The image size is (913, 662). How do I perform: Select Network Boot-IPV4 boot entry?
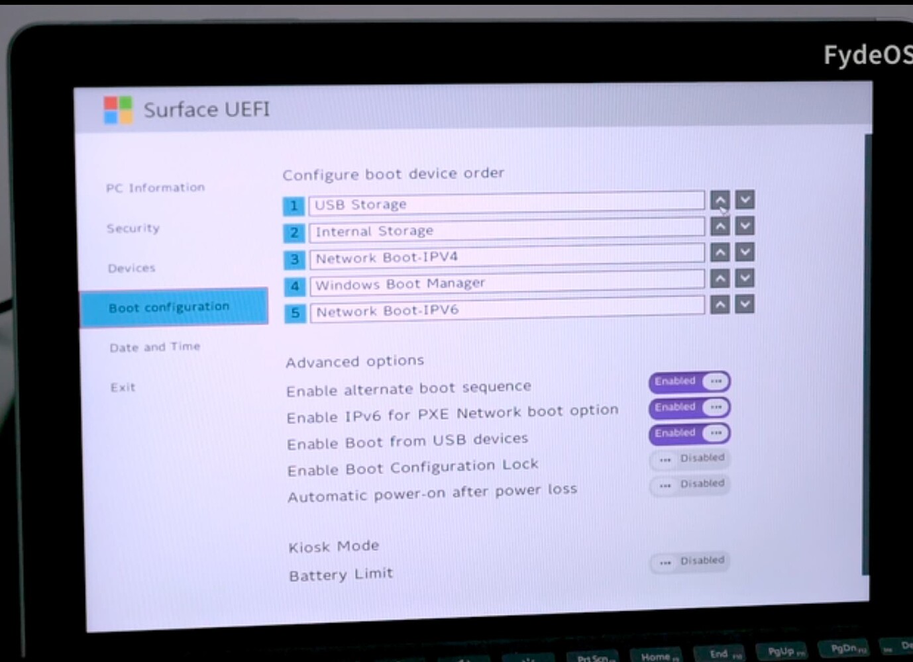[x=507, y=256]
